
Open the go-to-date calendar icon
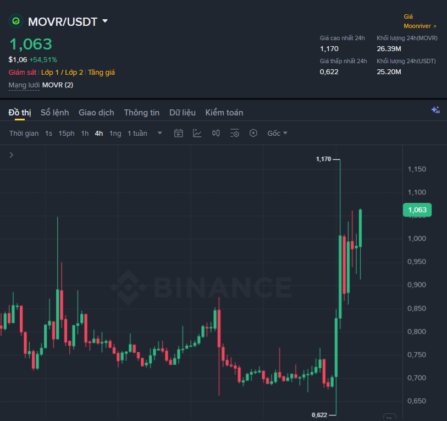pos(179,133)
